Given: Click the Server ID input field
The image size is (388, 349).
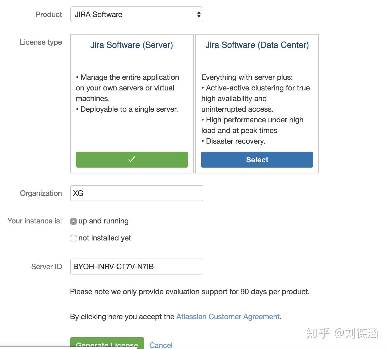Looking at the screenshot, I should click(137, 267).
